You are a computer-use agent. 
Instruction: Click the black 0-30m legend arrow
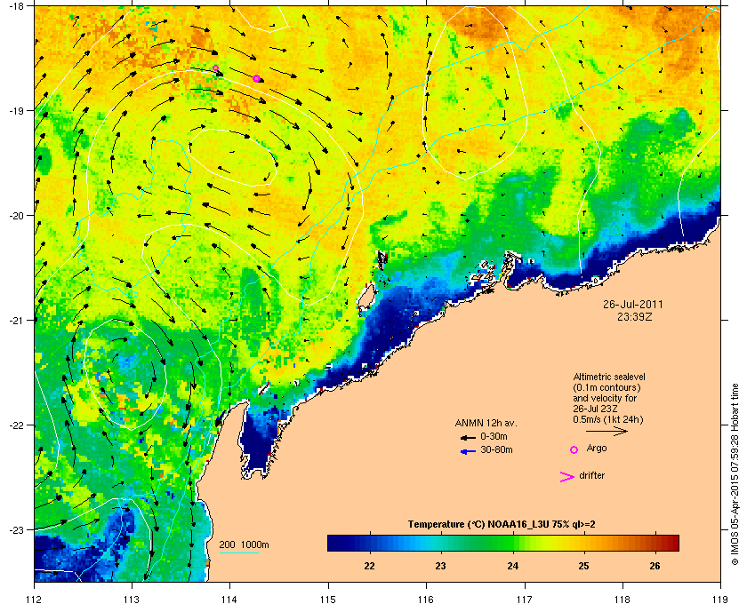tap(468, 437)
